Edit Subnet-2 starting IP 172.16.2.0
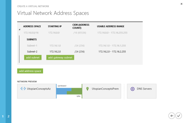Viewport: 185px width, 123px height. click(x=55, y=52)
